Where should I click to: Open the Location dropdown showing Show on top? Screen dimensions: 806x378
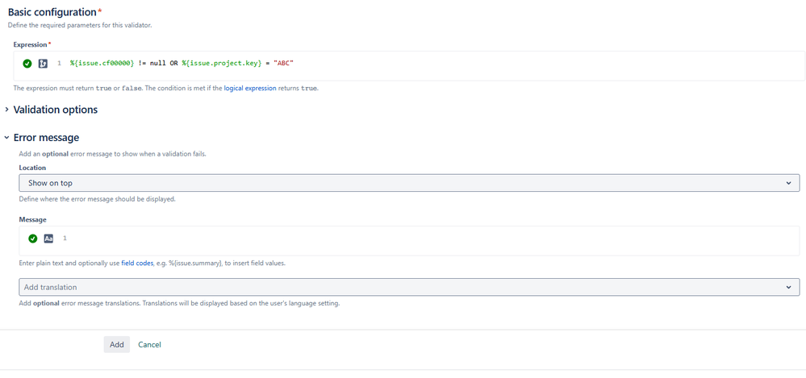pos(409,183)
